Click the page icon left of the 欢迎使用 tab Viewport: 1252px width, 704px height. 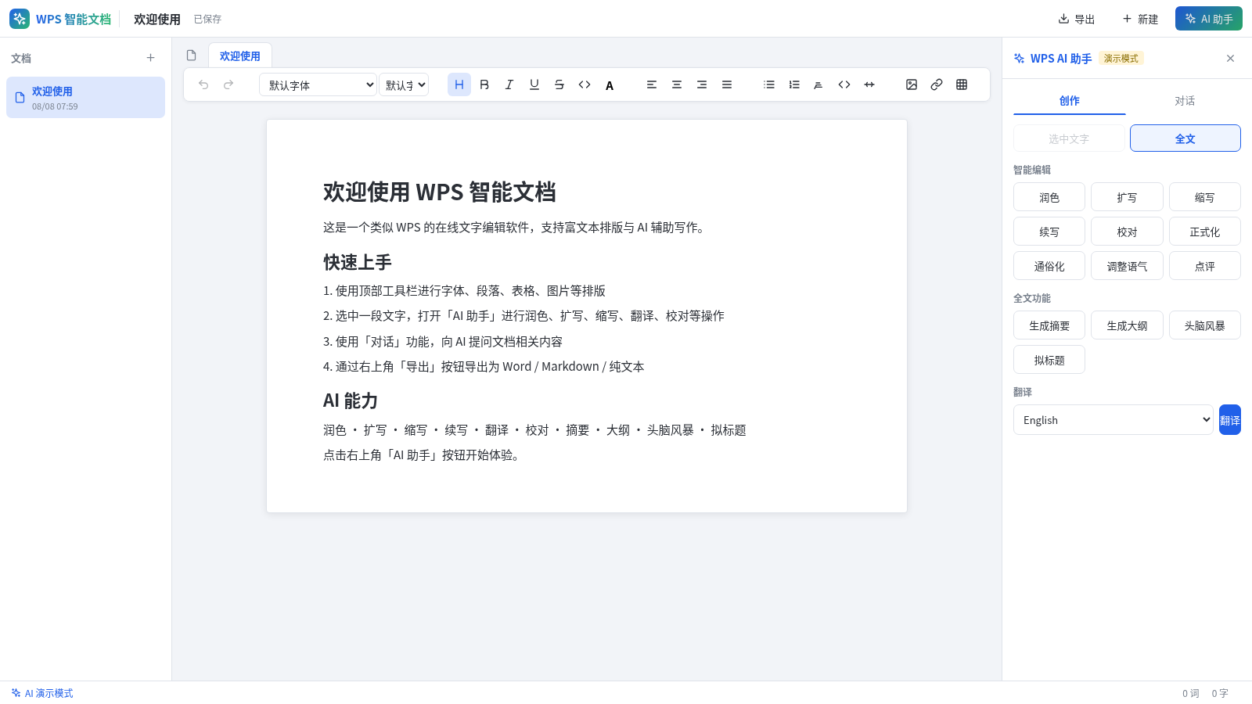coord(191,56)
